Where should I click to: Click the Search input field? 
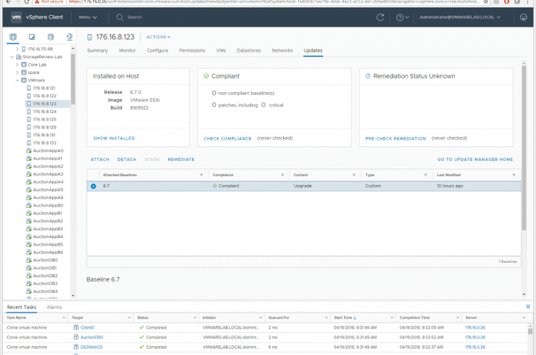tap(134, 17)
